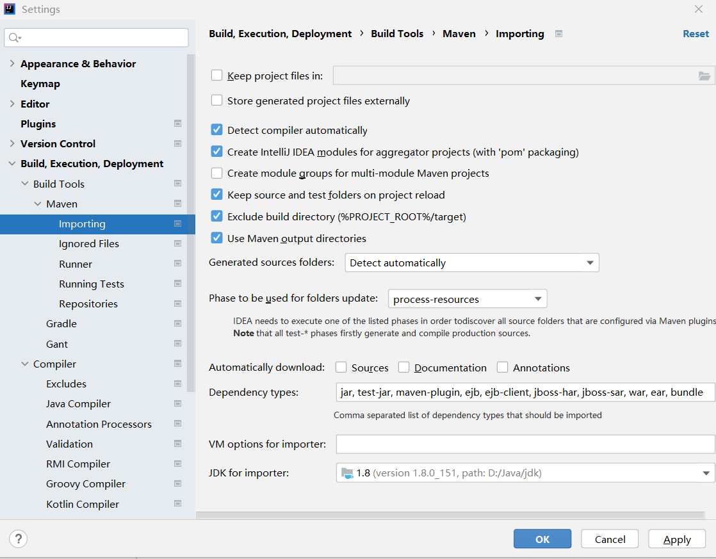Enable automatic download of Annotations
This screenshot has height=559, width=716.
pos(502,367)
